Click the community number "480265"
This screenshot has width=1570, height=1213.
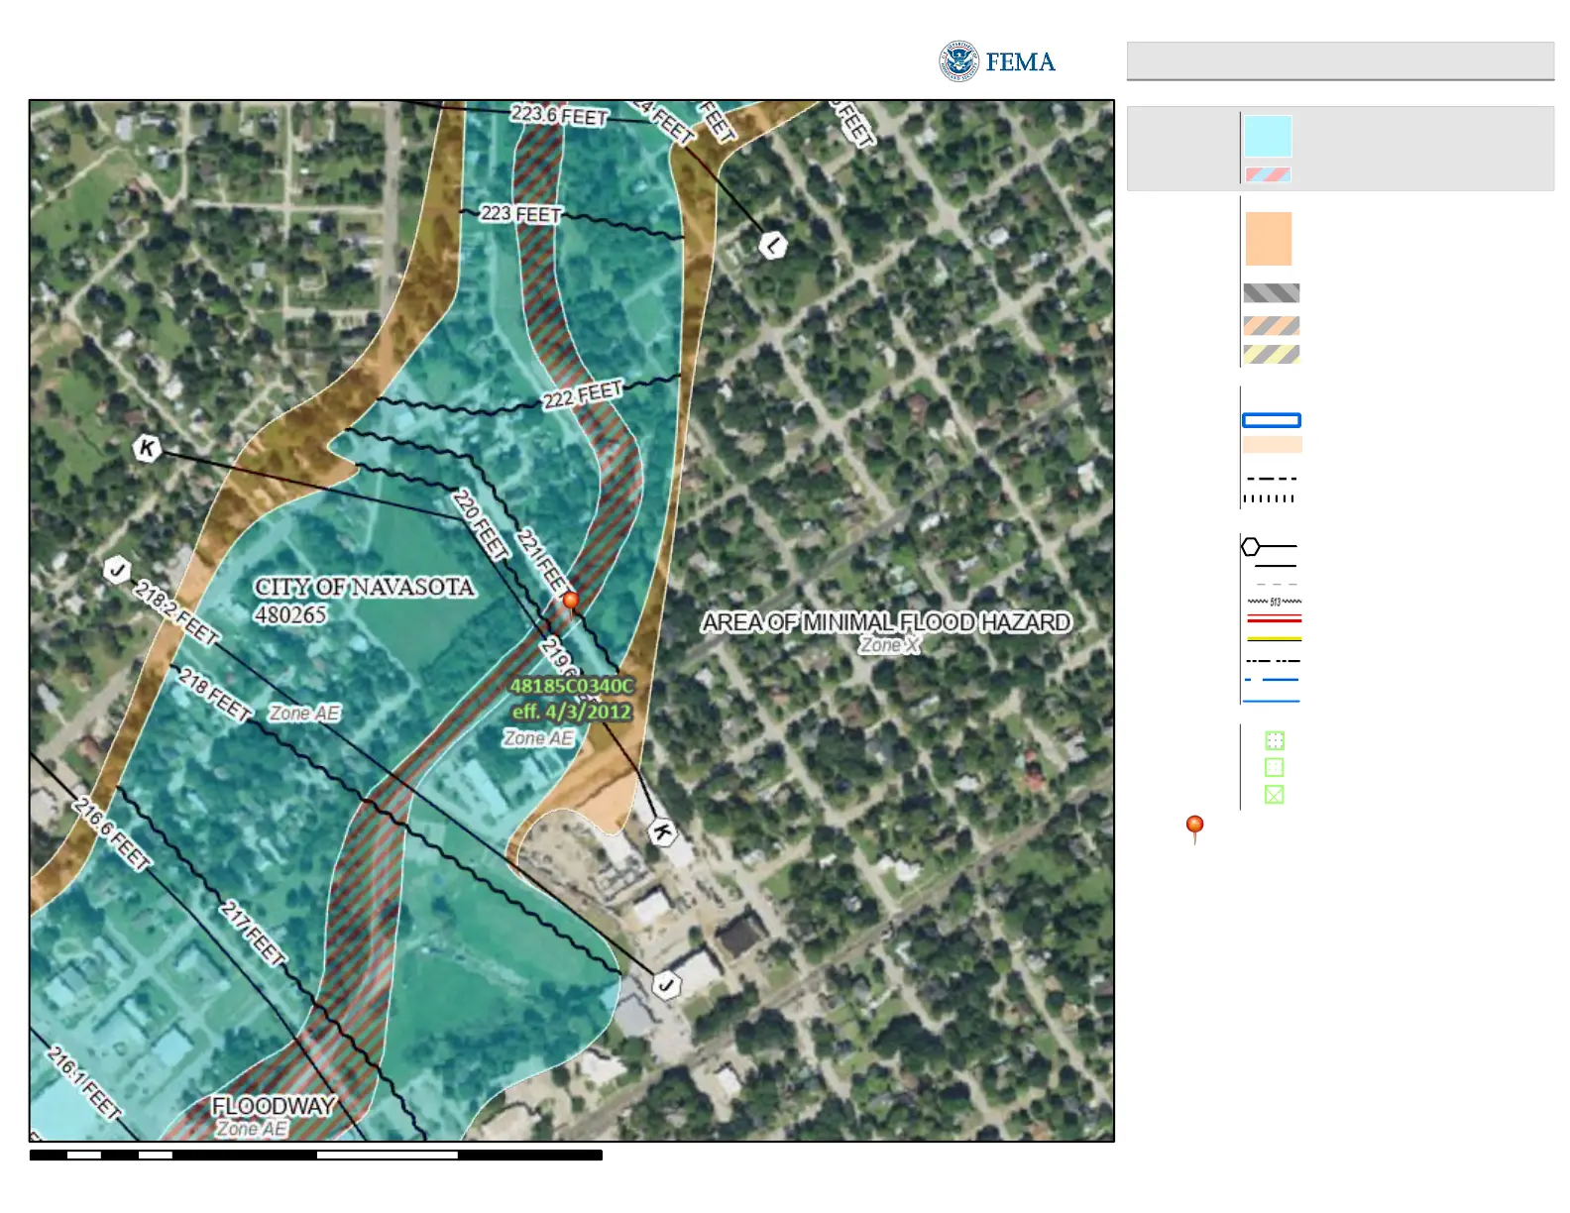[290, 614]
